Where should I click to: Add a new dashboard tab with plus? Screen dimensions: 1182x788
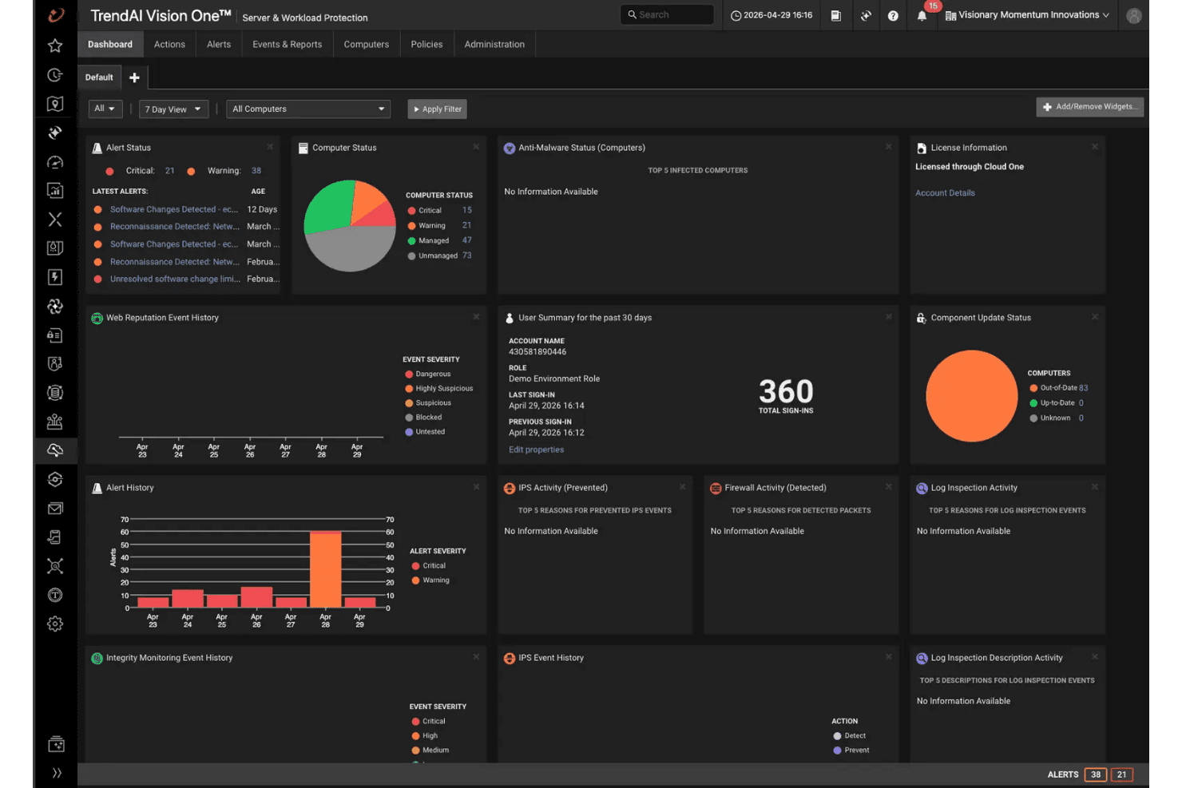(134, 77)
